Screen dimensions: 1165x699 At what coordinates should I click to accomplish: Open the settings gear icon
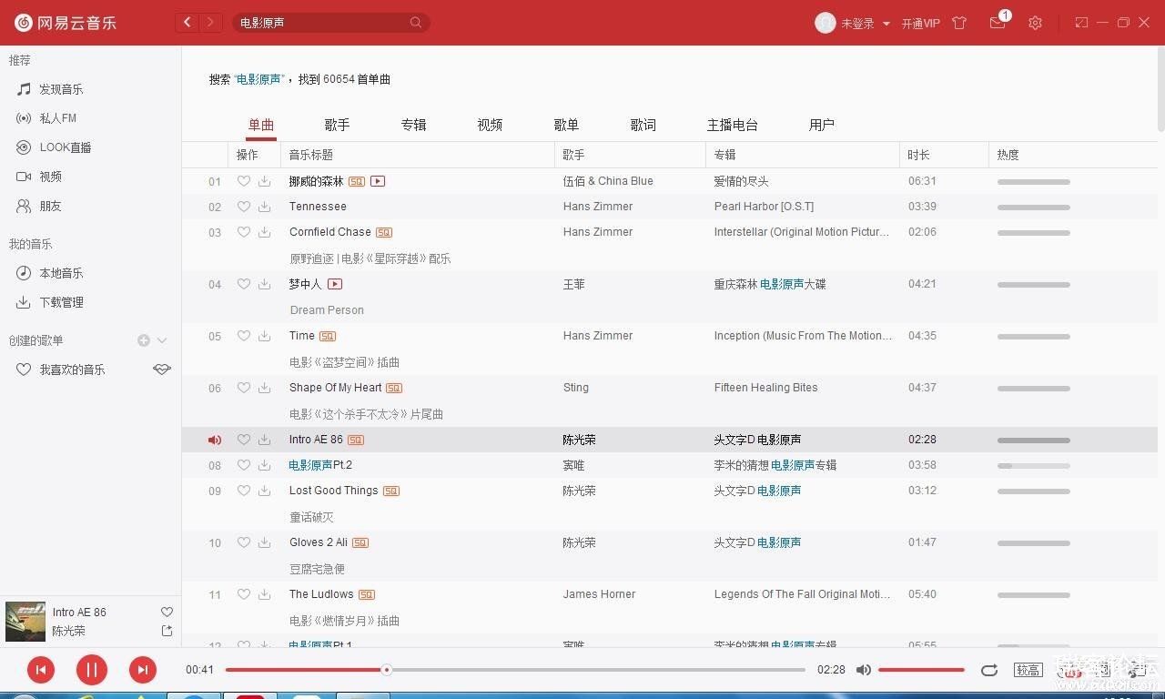click(x=1035, y=23)
